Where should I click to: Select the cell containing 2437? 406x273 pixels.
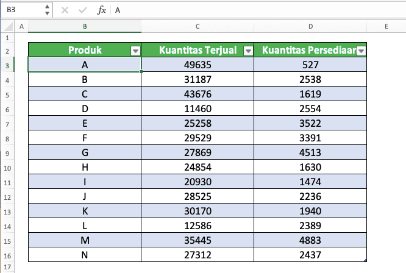310,255
